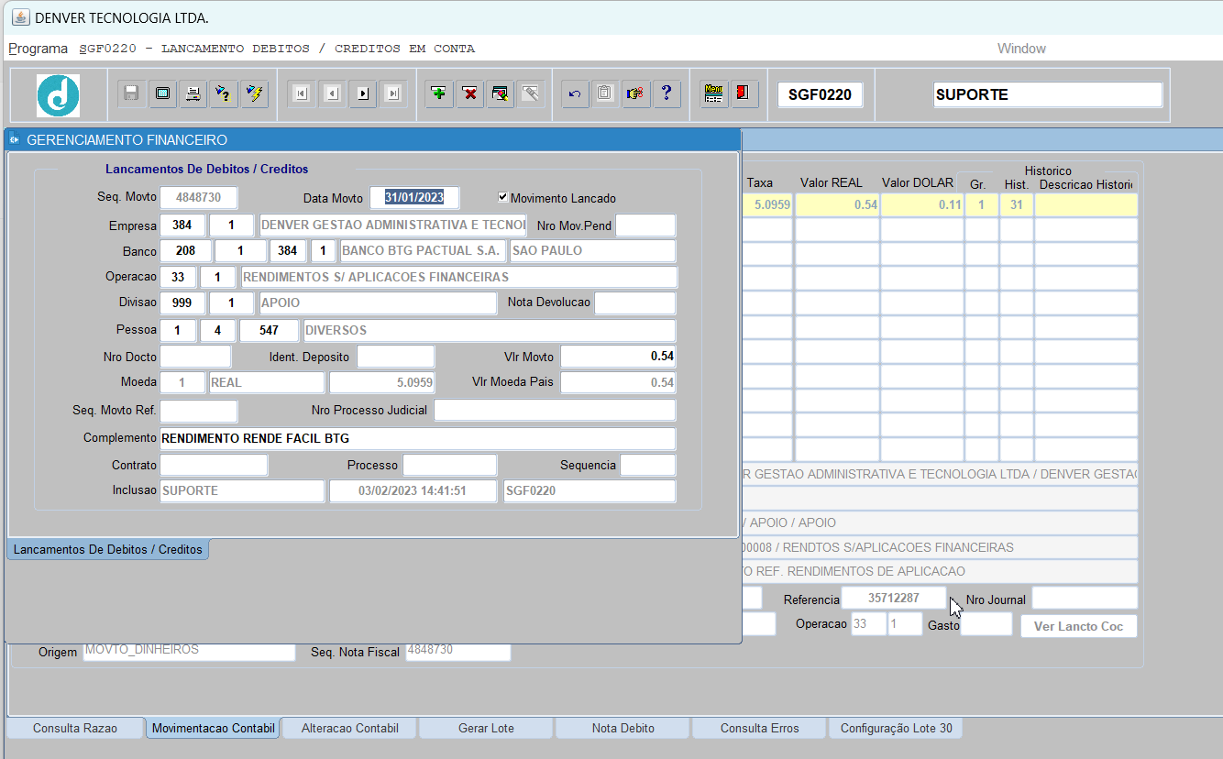The height and width of the screenshot is (759, 1223).
Task: Click the red X delete record icon
Action: (470, 93)
